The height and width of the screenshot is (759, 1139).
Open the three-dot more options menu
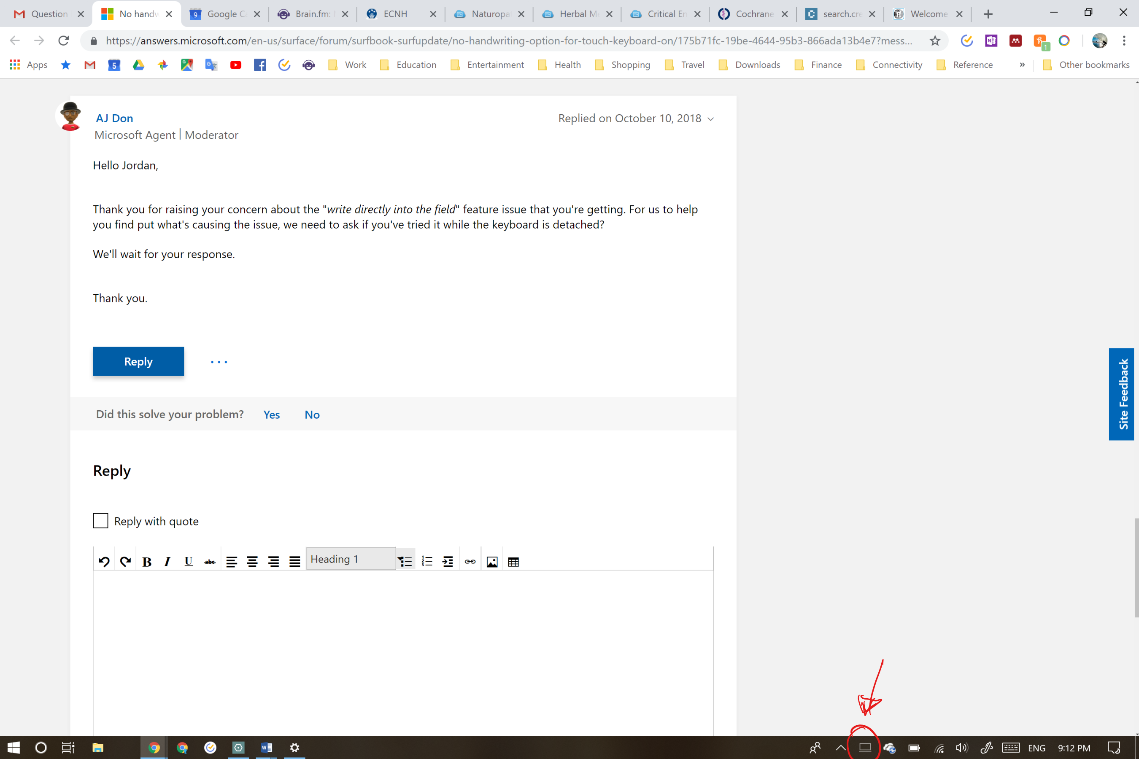click(219, 362)
